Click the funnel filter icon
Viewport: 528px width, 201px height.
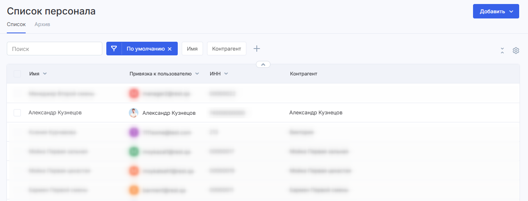point(114,49)
